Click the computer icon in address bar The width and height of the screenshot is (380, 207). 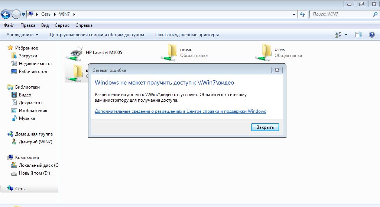click(x=30, y=14)
